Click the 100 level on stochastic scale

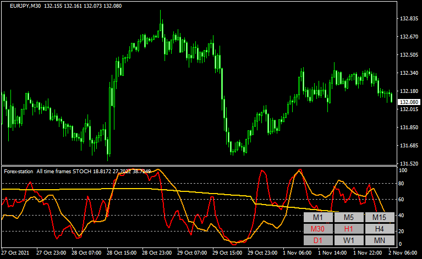coord(403,170)
